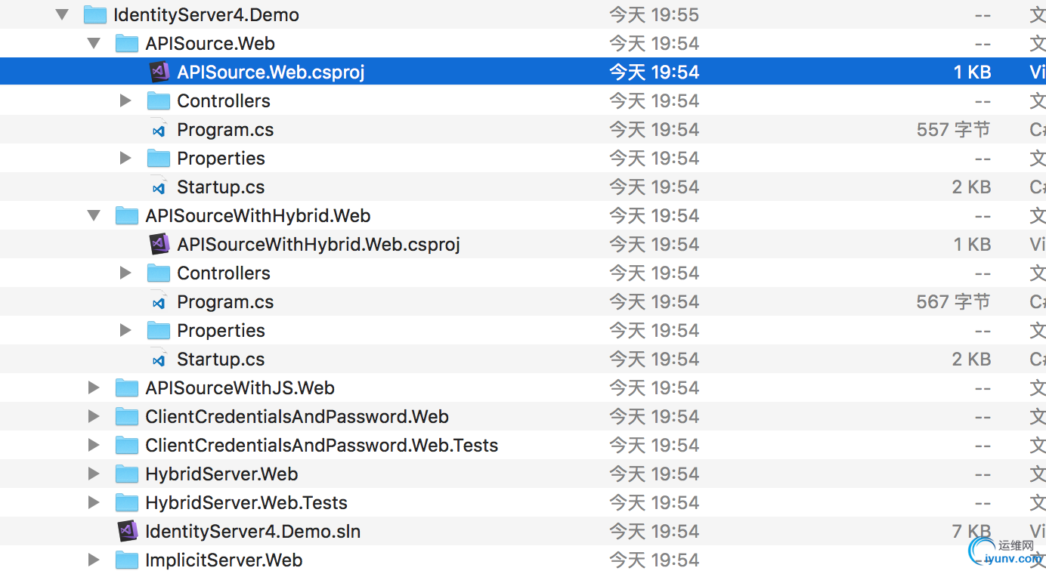Select the HybridServer.Web folder name
The width and height of the screenshot is (1046, 571).
point(221,474)
